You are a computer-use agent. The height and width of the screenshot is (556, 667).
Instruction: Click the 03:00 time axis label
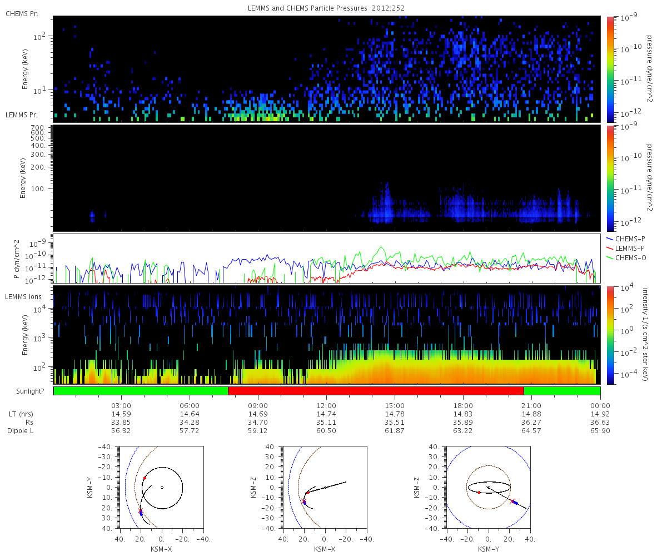coord(121,406)
